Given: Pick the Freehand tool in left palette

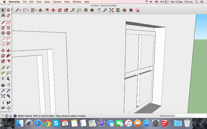Looking at the screenshot, I should pos(8,22).
